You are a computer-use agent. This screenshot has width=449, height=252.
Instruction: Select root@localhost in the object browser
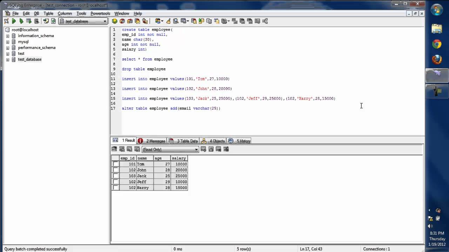[x=25, y=30]
